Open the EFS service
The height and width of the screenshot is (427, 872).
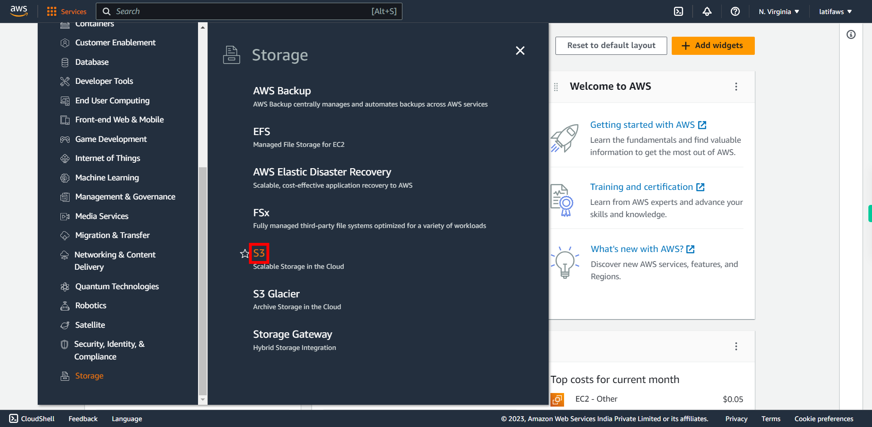262,131
